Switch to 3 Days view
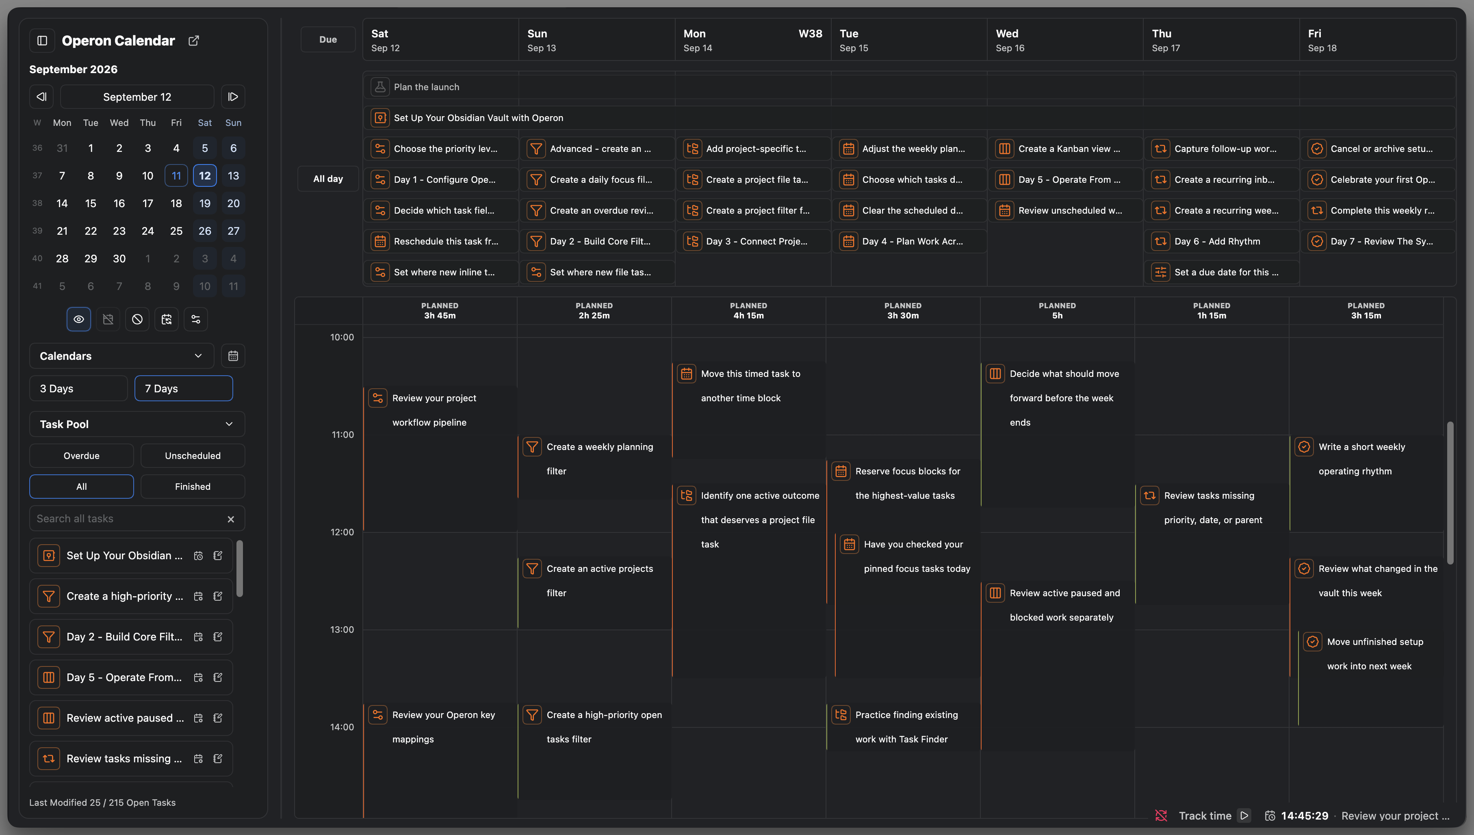Viewport: 1474px width, 835px height. tap(78, 388)
